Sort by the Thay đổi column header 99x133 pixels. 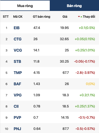(x=89, y=17)
